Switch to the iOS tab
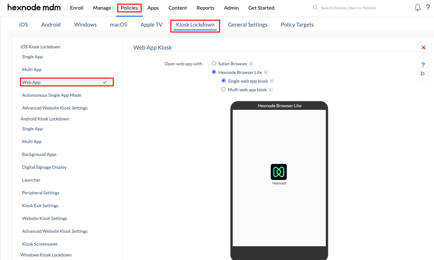 coord(23,25)
